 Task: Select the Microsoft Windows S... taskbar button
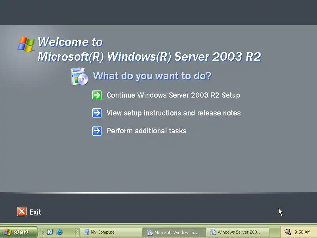tap(174, 232)
